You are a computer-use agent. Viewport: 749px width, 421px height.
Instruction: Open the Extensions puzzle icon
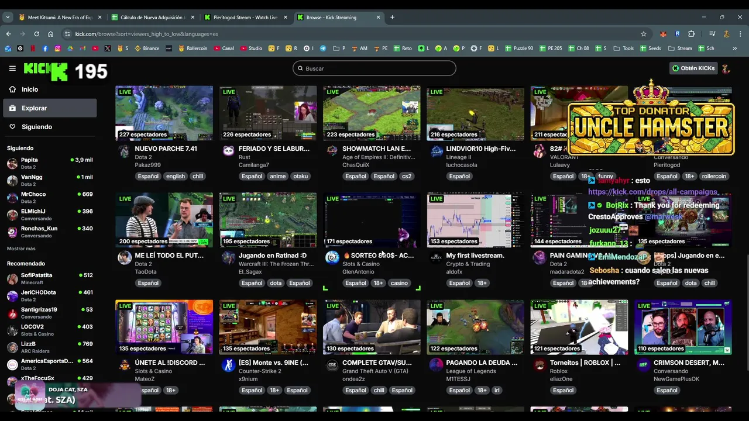click(691, 34)
